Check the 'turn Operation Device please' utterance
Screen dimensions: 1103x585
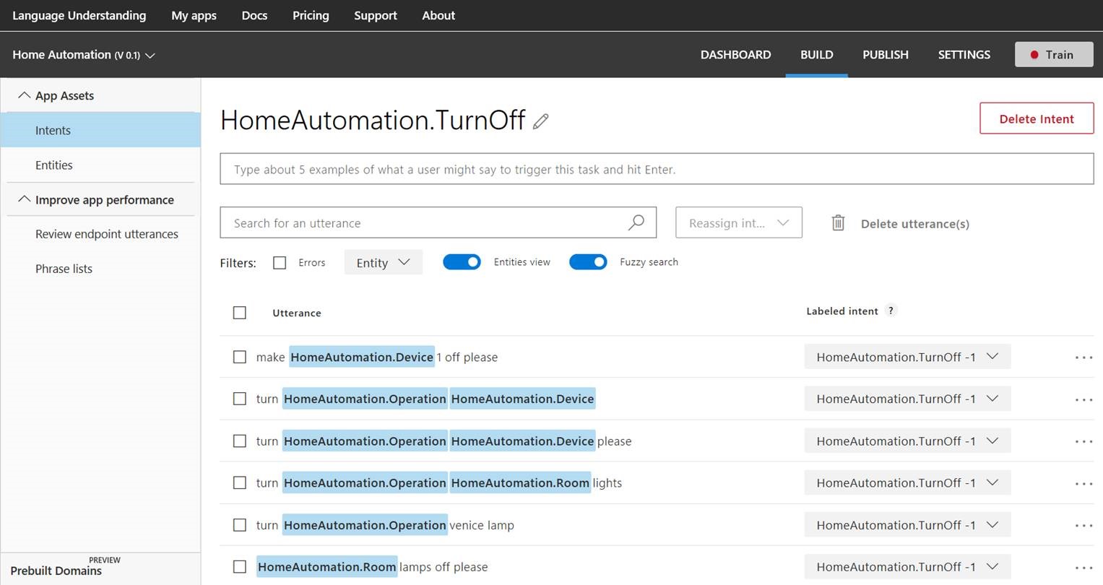tap(240, 441)
